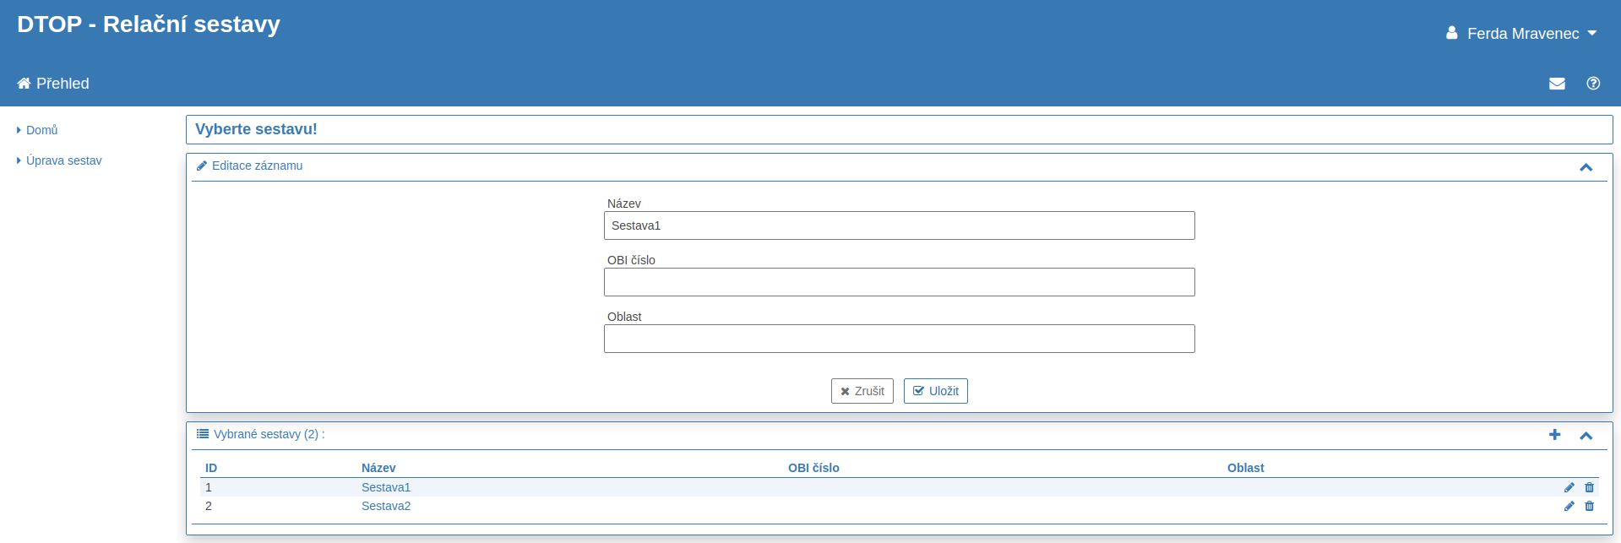Open the mail envelope icon in header
This screenshot has width=1621, height=543.
click(1557, 84)
